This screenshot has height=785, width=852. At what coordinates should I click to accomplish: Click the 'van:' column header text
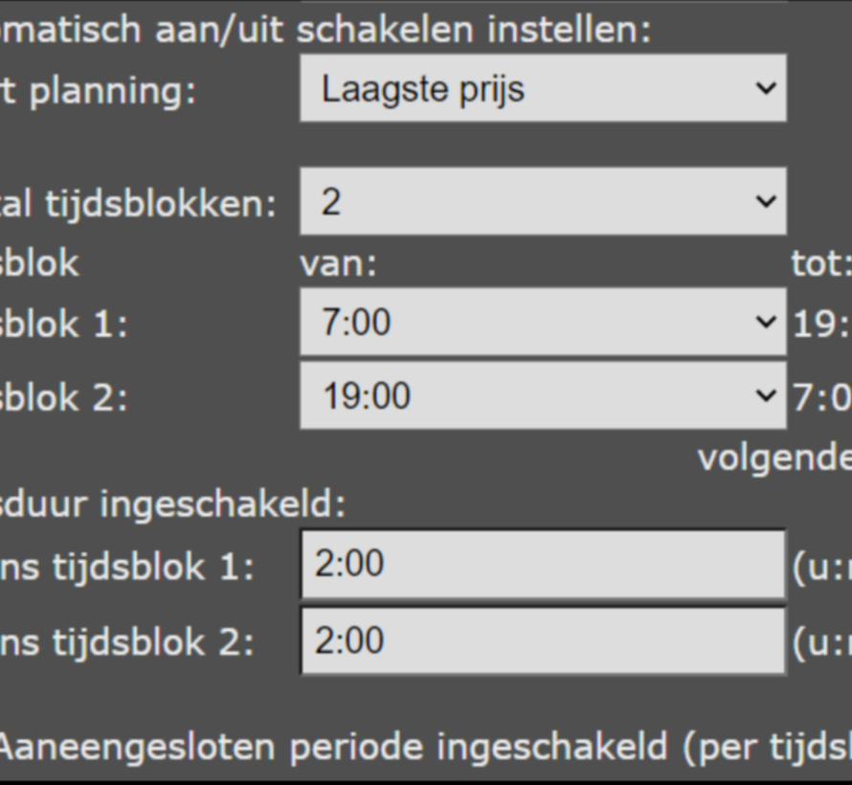pyautogui.click(x=338, y=264)
